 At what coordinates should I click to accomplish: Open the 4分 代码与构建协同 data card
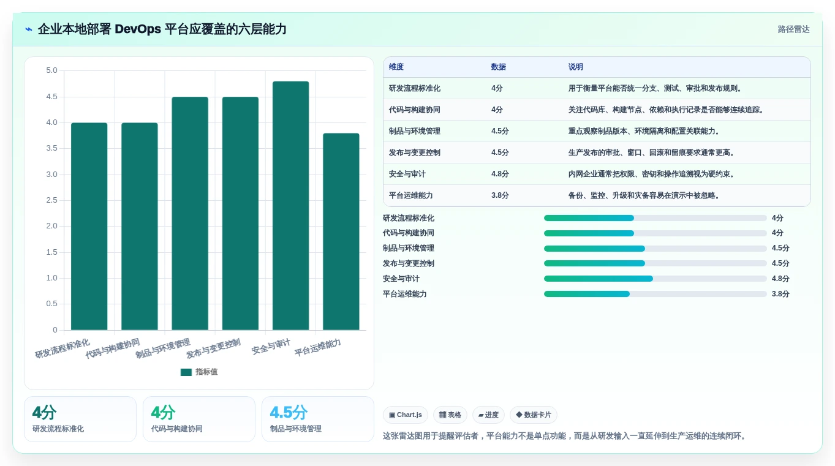point(199,419)
